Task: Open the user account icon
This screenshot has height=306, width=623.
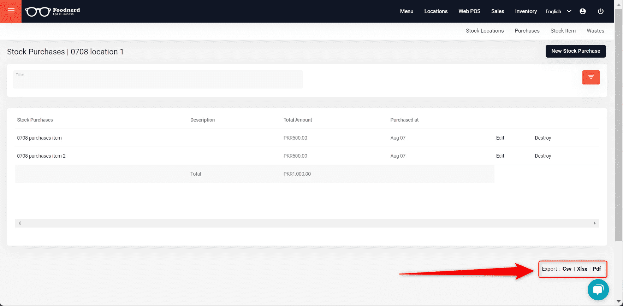Action: tap(583, 11)
